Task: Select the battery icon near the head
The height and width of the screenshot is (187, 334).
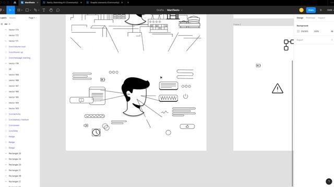Action: [x=103, y=79]
